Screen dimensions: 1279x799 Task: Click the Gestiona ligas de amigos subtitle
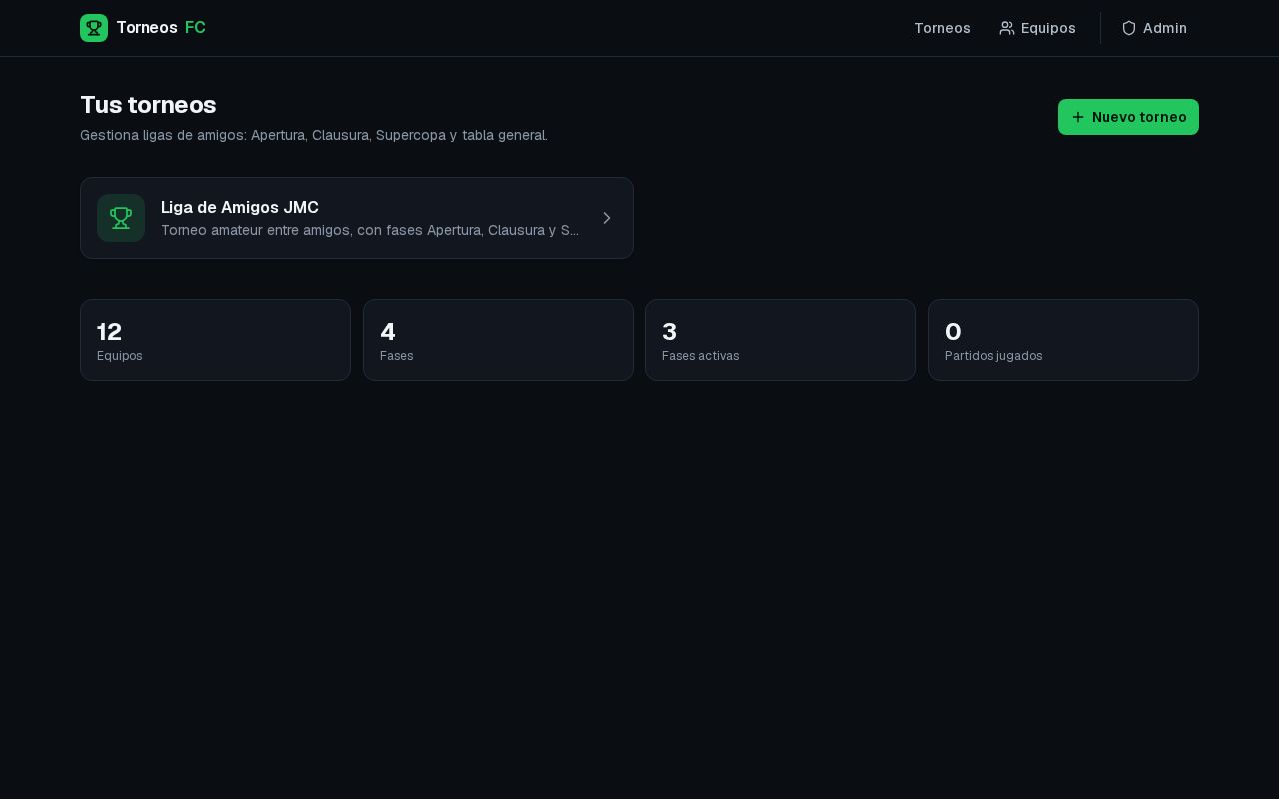[314, 135]
